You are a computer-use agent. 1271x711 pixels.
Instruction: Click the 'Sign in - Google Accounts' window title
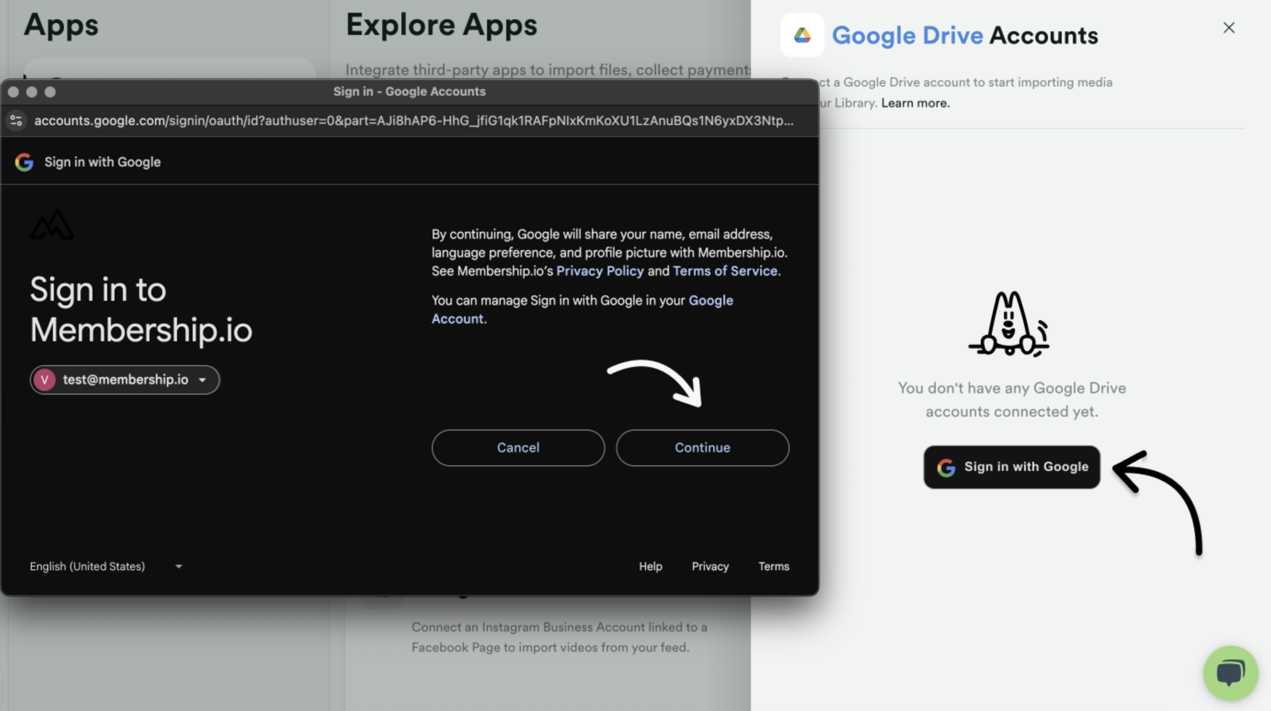click(x=410, y=91)
